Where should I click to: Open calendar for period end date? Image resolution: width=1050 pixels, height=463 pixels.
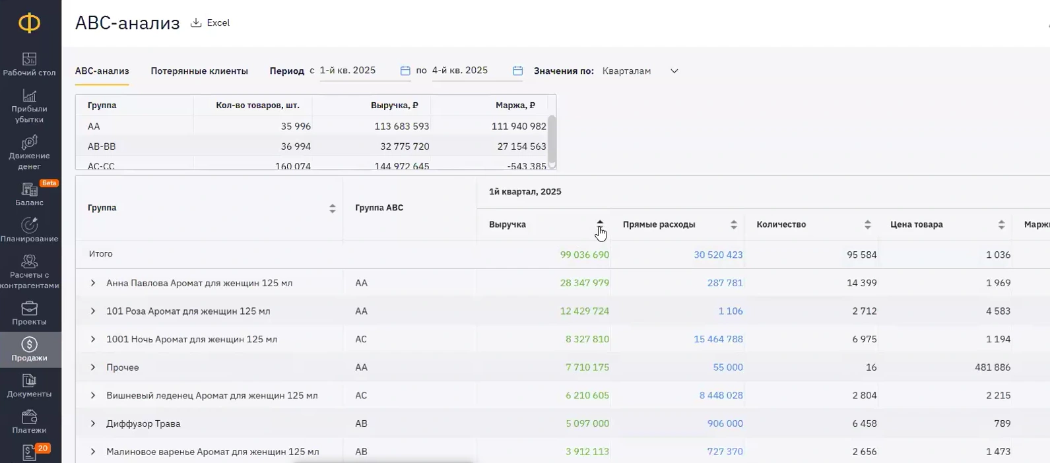pyautogui.click(x=517, y=71)
